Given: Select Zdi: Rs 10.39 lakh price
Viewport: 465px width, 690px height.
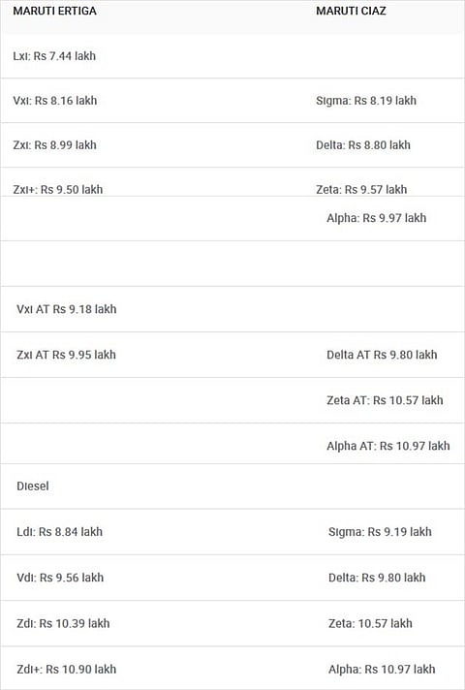Looking at the screenshot, I should pyautogui.click(x=63, y=623).
